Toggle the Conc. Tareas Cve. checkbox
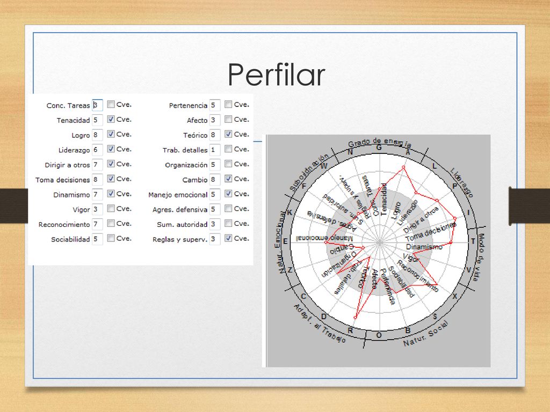 pos(111,105)
